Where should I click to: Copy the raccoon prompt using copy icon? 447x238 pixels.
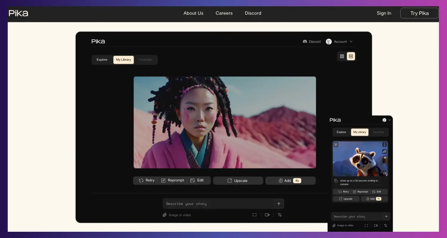336,181
